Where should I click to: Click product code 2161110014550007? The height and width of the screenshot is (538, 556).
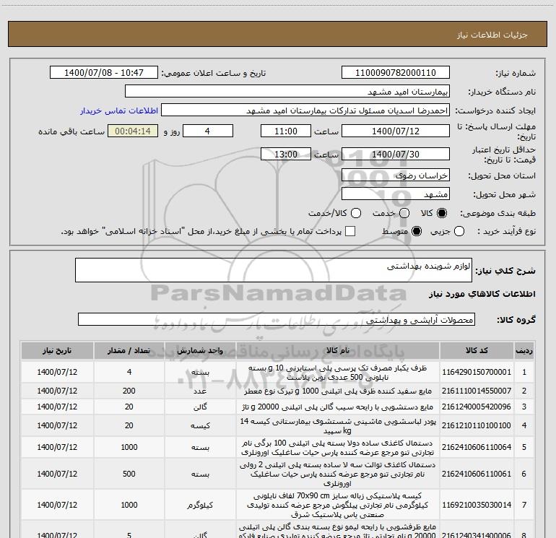tap(477, 391)
